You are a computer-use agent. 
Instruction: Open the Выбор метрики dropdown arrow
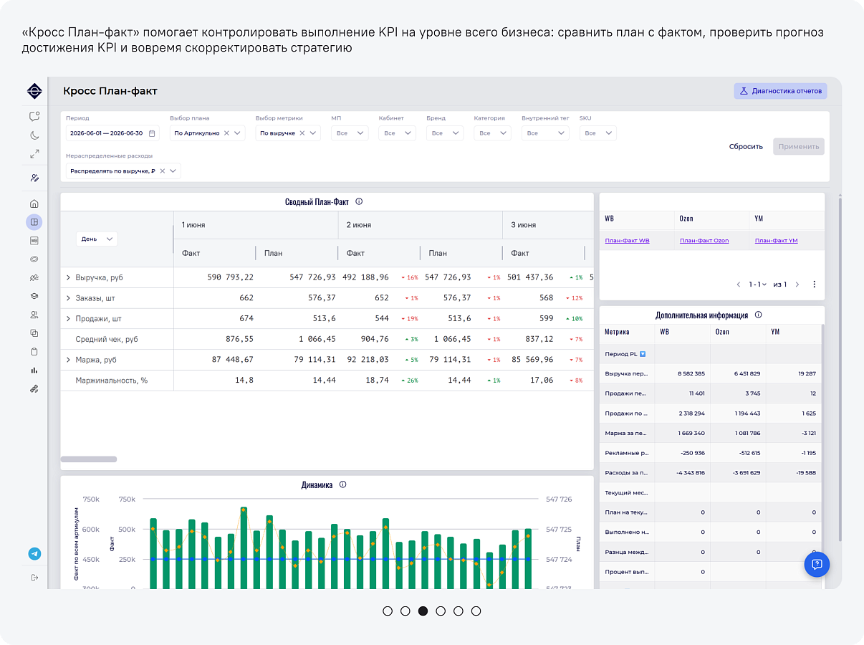(x=313, y=133)
